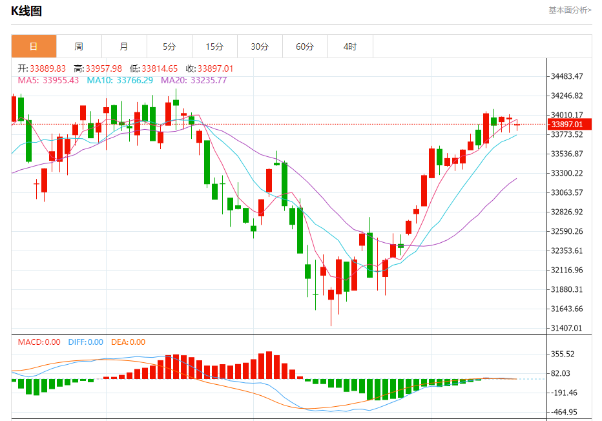Image resolution: width=602 pixels, height=421 pixels.
Task: Click the 33300.22 price axis label
Action: click(566, 174)
